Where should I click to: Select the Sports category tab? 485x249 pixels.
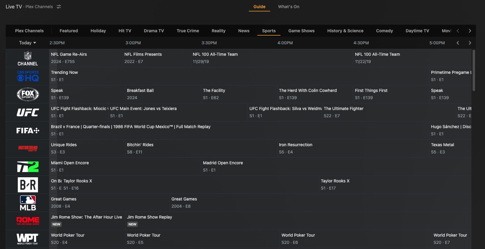point(269,31)
